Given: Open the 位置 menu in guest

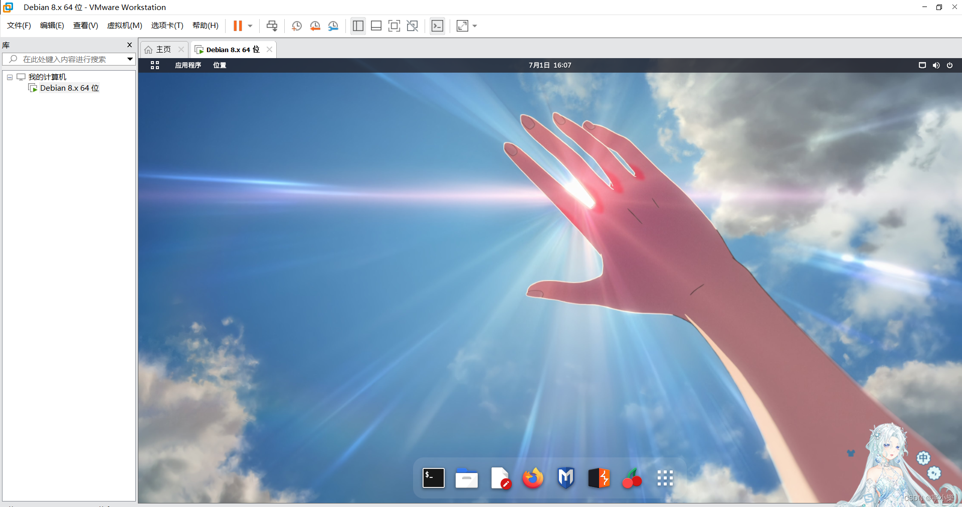Looking at the screenshot, I should pos(220,65).
